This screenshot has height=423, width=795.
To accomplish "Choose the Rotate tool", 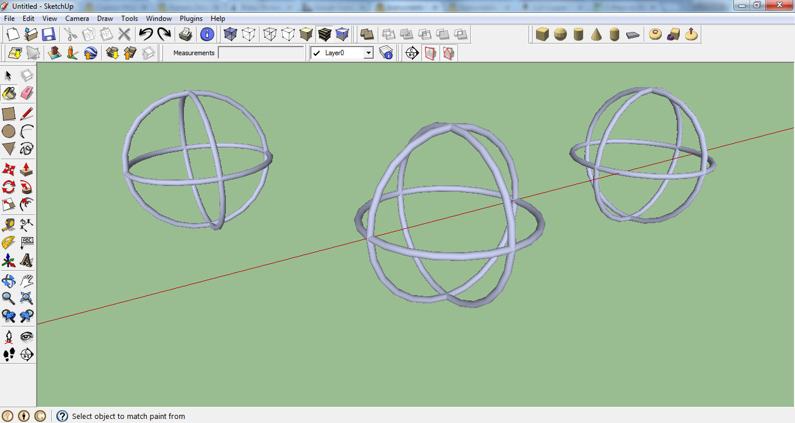I will click(x=9, y=187).
